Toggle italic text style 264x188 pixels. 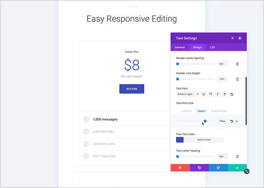point(217,94)
